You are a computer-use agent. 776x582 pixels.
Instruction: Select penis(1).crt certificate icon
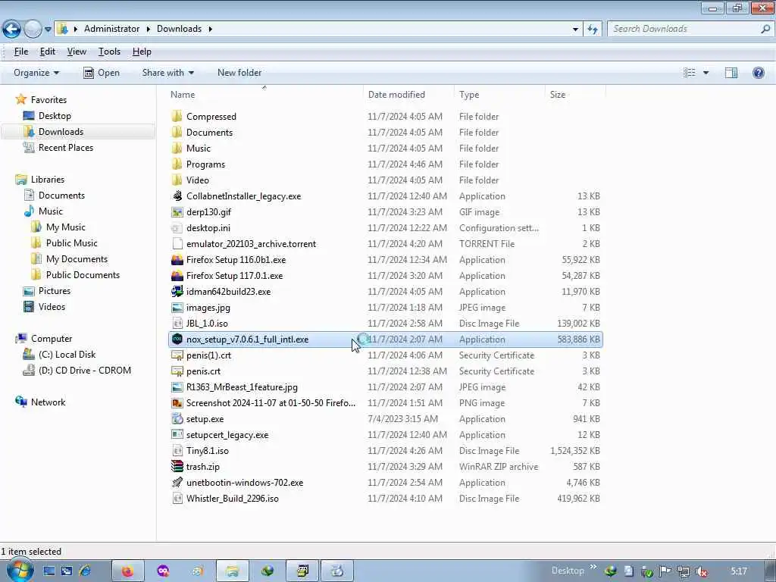(x=177, y=355)
